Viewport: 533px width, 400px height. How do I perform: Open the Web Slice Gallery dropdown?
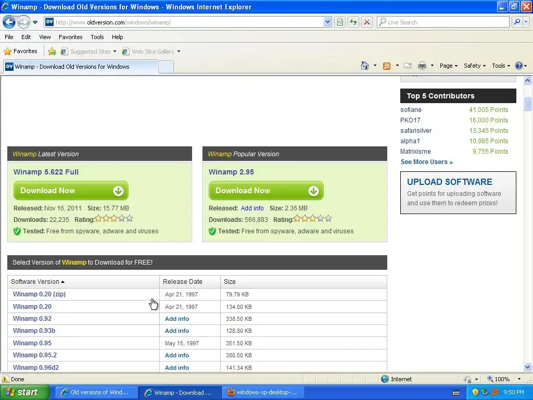coord(151,52)
